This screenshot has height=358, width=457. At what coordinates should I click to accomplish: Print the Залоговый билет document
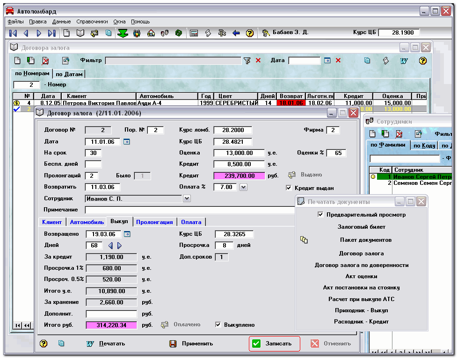[x=362, y=227]
